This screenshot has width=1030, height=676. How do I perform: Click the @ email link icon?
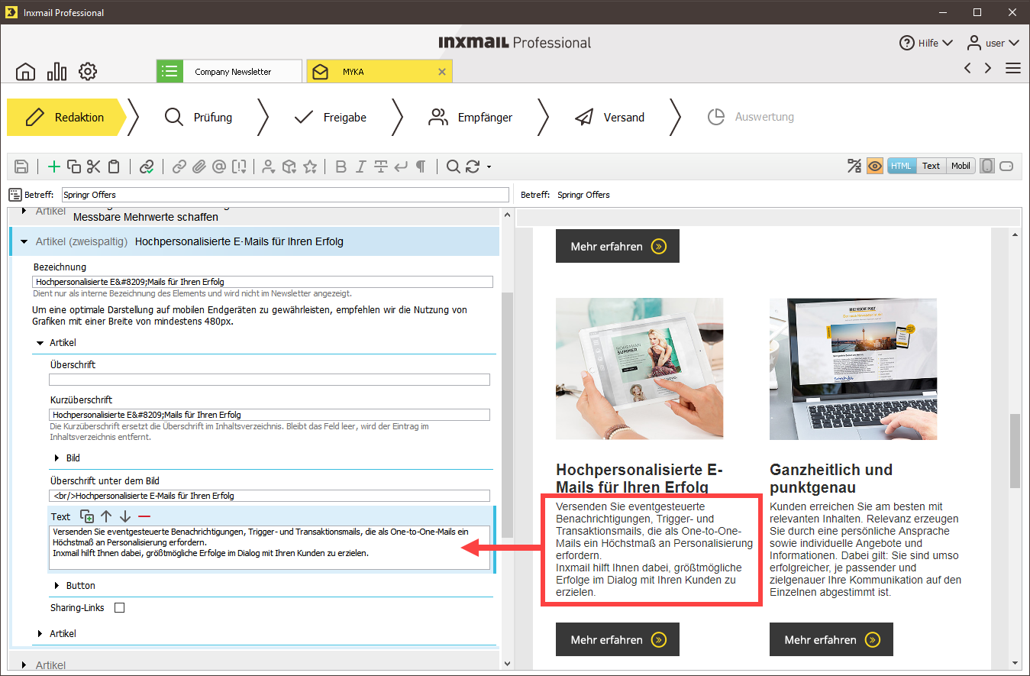tap(219, 167)
